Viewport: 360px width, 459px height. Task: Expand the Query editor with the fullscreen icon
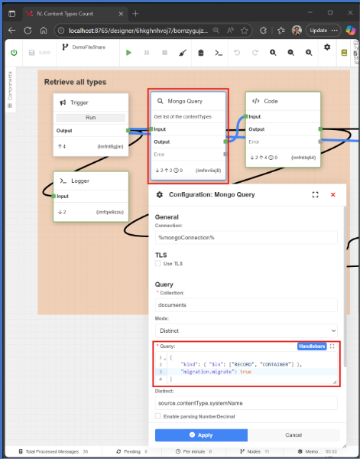point(332,347)
